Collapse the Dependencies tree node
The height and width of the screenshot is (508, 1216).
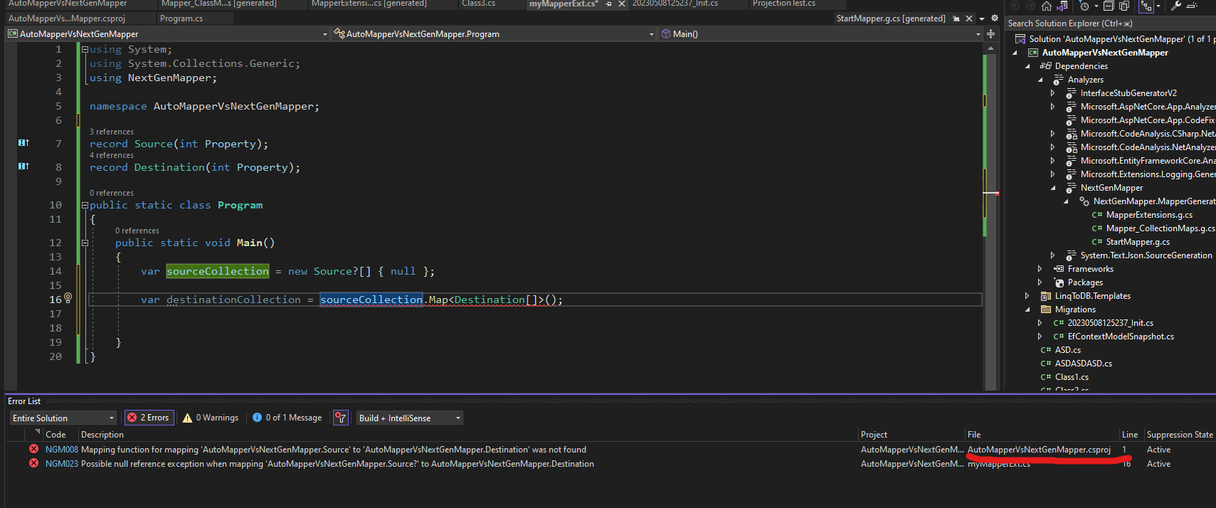click(x=1027, y=66)
